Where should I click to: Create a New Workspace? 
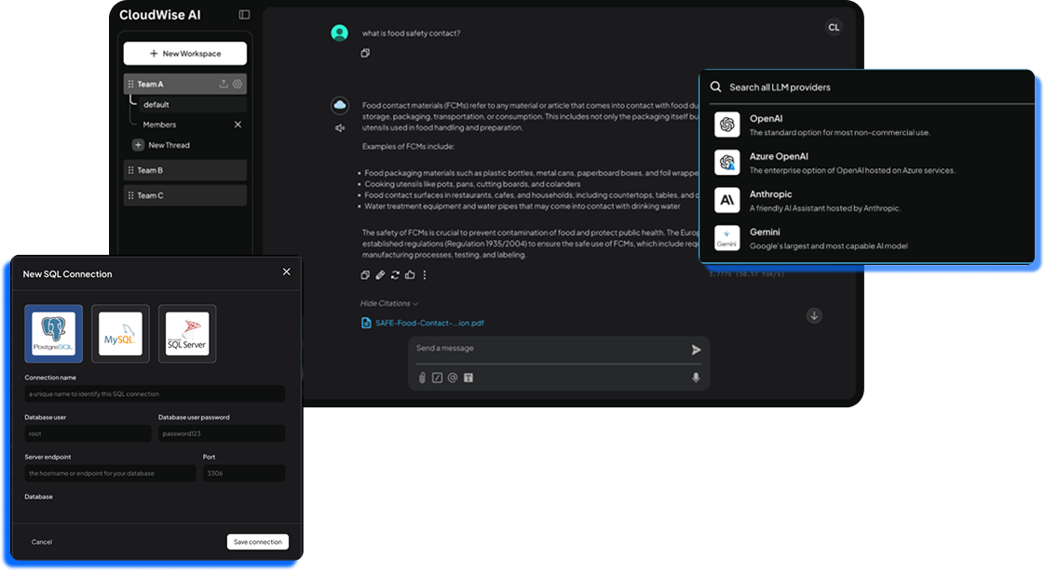(x=185, y=53)
